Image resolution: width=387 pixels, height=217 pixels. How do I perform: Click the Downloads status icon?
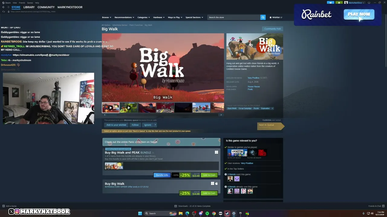[x=176, y=206]
